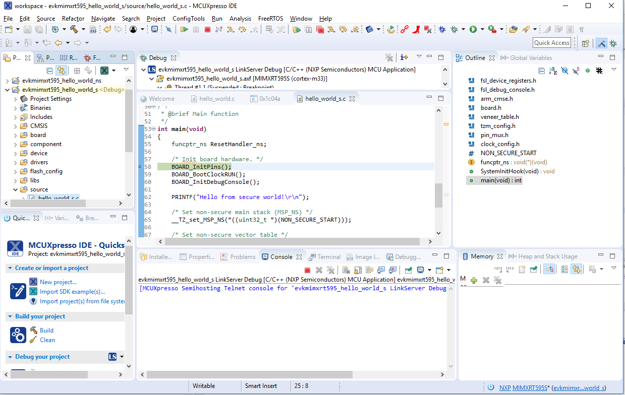Click the hammer Build icon in toolbar
Image resolution: width=625 pixels, height=395 pixels.
pos(74,30)
